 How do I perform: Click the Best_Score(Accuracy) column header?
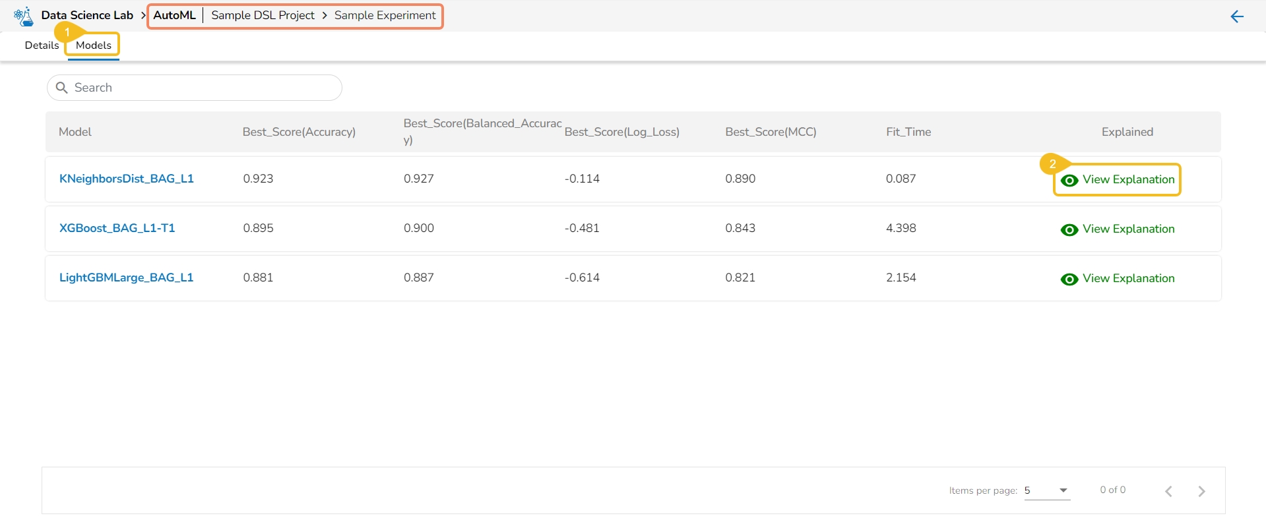point(299,132)
